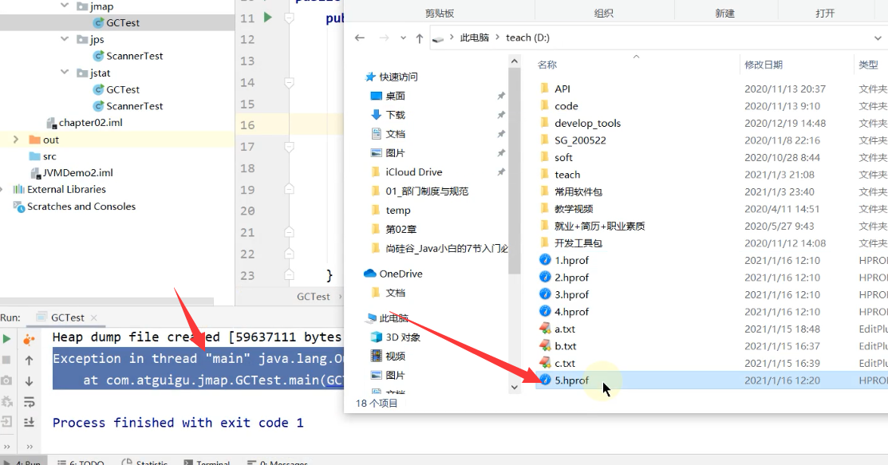Pin the Desktop entry in Quick Access
888x465 pixels.
501,97
